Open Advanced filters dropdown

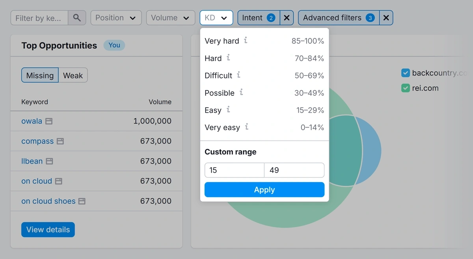(339, 18)
